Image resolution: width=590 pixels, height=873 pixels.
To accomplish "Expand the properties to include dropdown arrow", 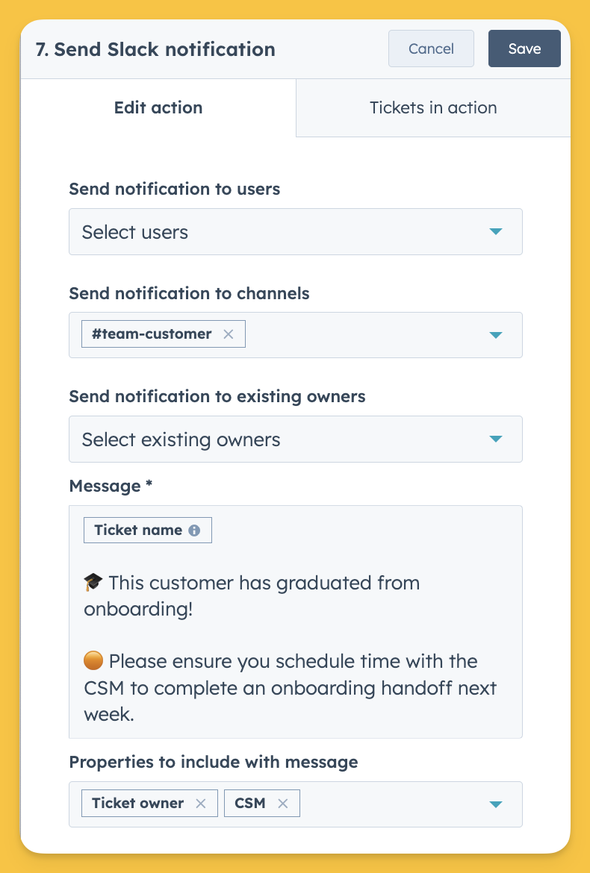I will click(496, 804).
